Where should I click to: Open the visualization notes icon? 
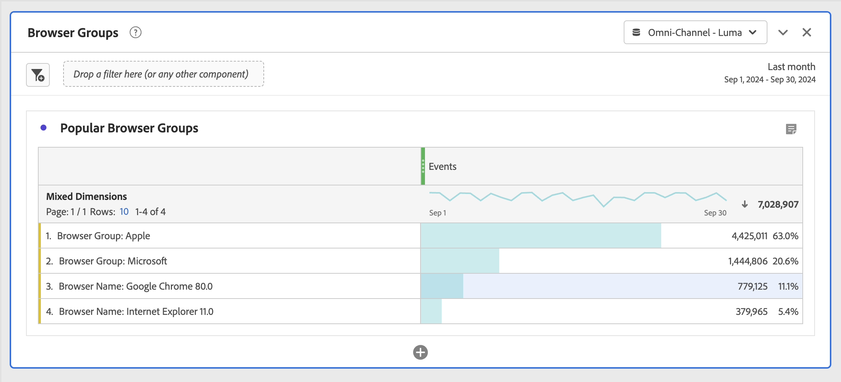pos(791,129)
